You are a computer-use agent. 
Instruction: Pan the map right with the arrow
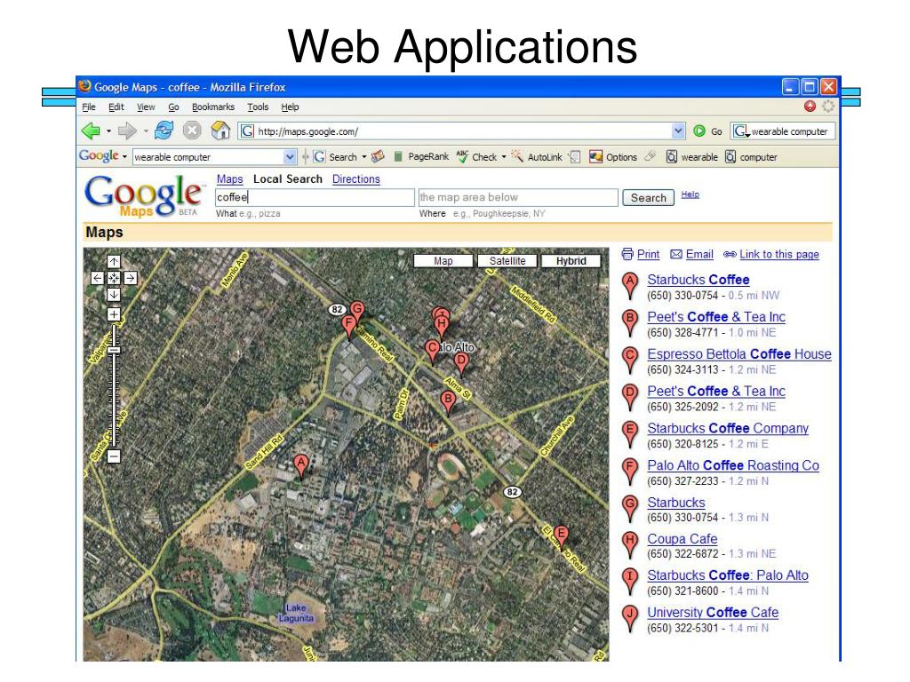click(131, 278)
